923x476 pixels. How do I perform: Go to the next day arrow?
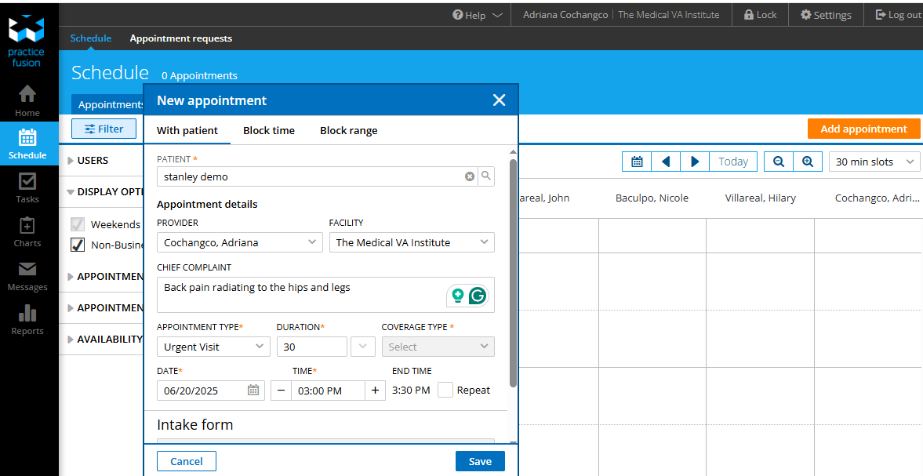[695, 162]
